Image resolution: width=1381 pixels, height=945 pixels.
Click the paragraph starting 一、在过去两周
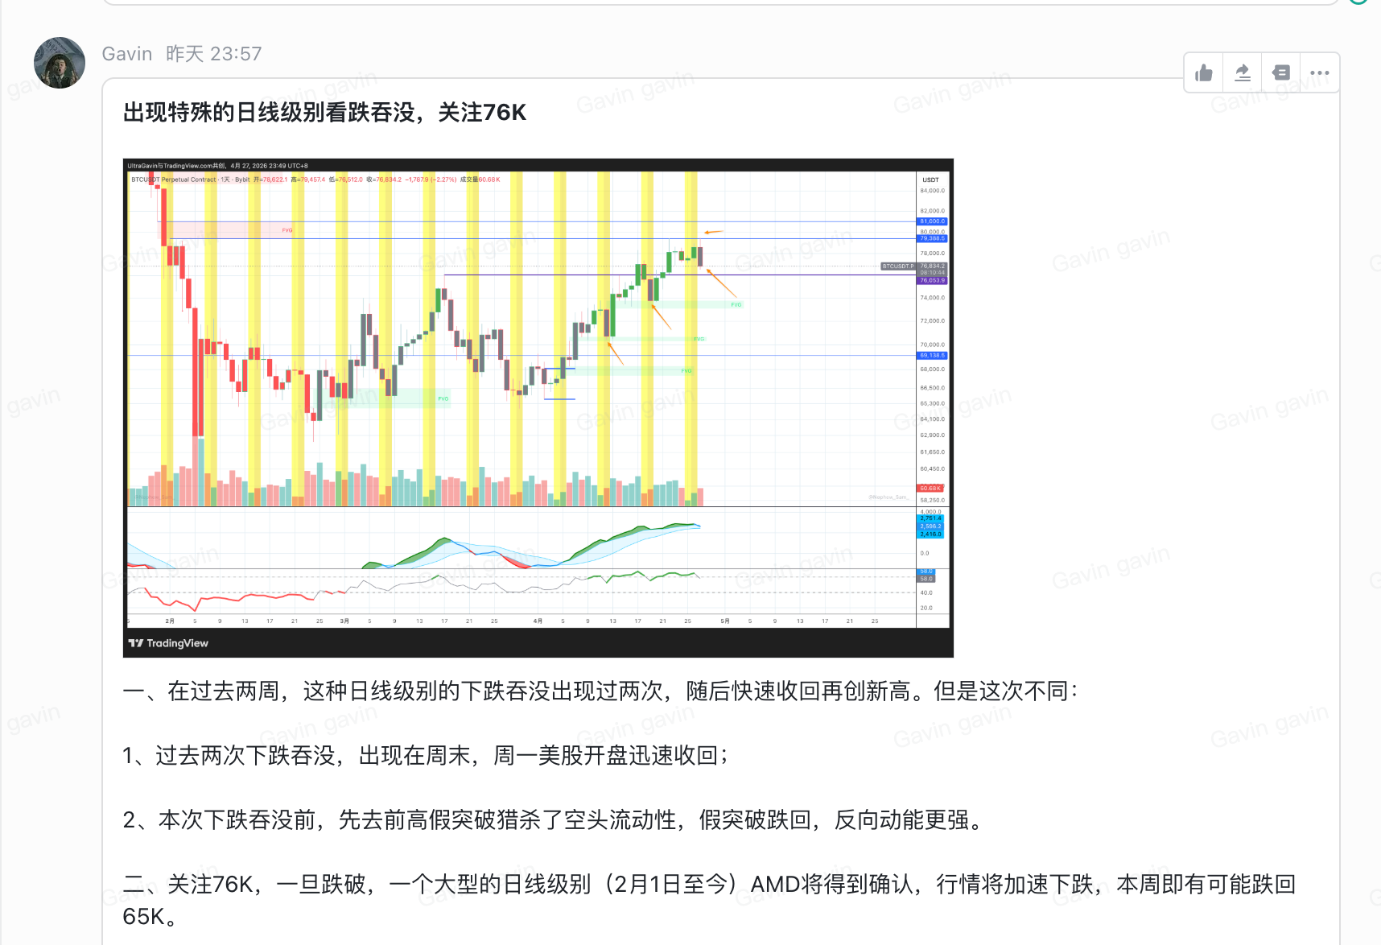pyautogui.click(x=600, y=691)
